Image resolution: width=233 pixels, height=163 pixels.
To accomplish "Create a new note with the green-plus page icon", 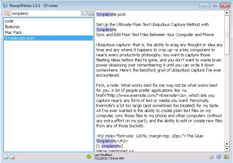I will pyautogui.click(x=6, y=157).
